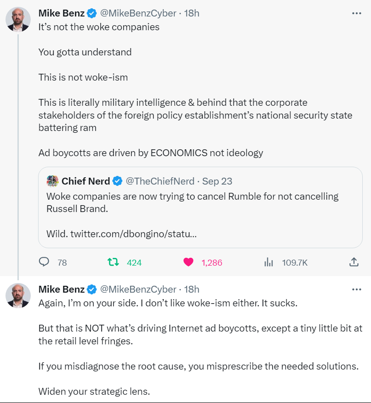Open the @TheChiefNerd handle
Image resolution: width=371 pixels, height=403 pixels.
click(160, 181)
